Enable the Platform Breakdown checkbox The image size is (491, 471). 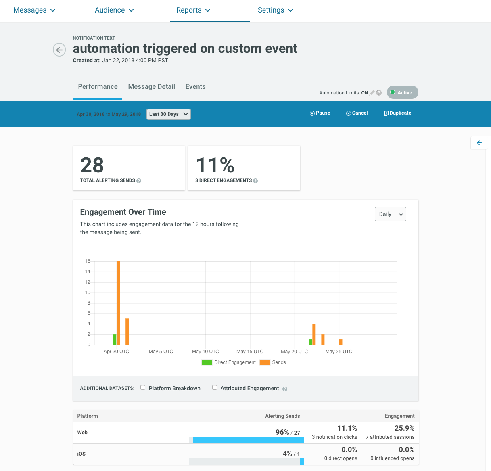pos(143,387)
